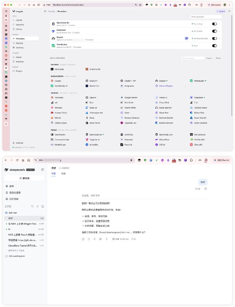
Task: Toggle the Copilot provider switch
Action: [214, 38]
